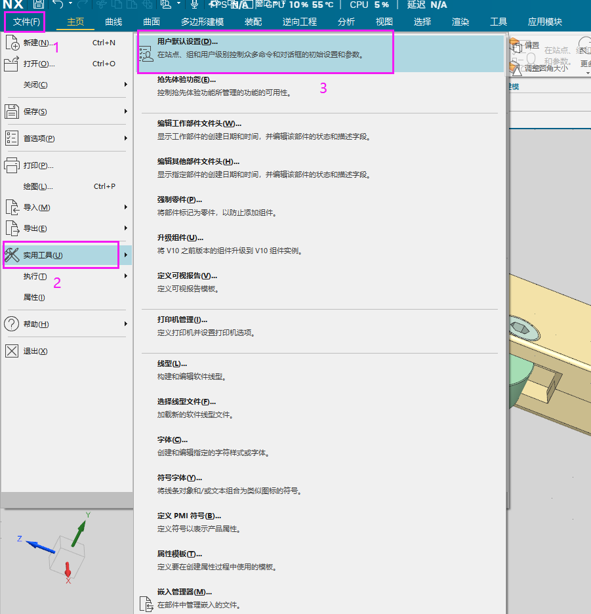Click the 实用工具(U) tools icon
Screen dimensions: 591x614
[11, 255]
